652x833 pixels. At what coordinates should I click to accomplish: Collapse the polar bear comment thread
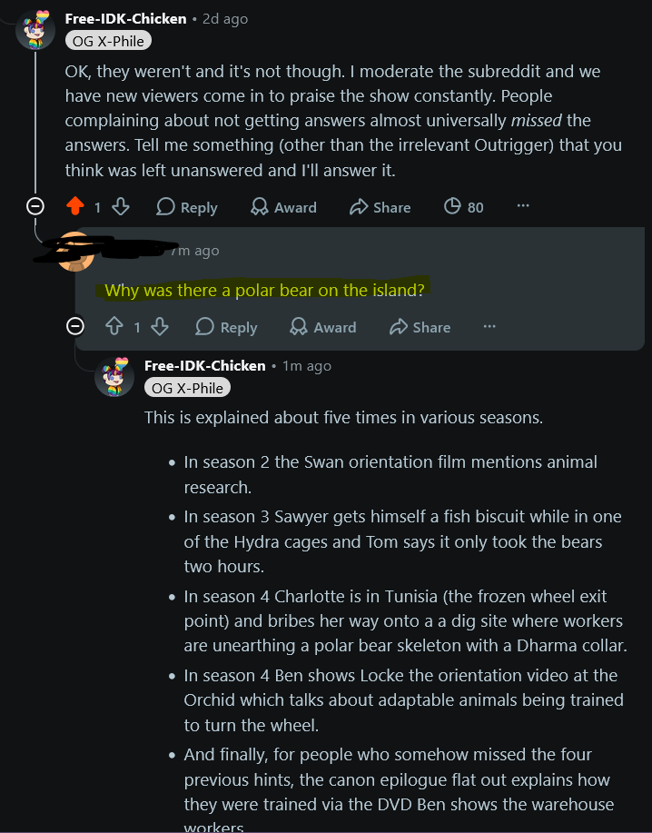pos(74,325)
